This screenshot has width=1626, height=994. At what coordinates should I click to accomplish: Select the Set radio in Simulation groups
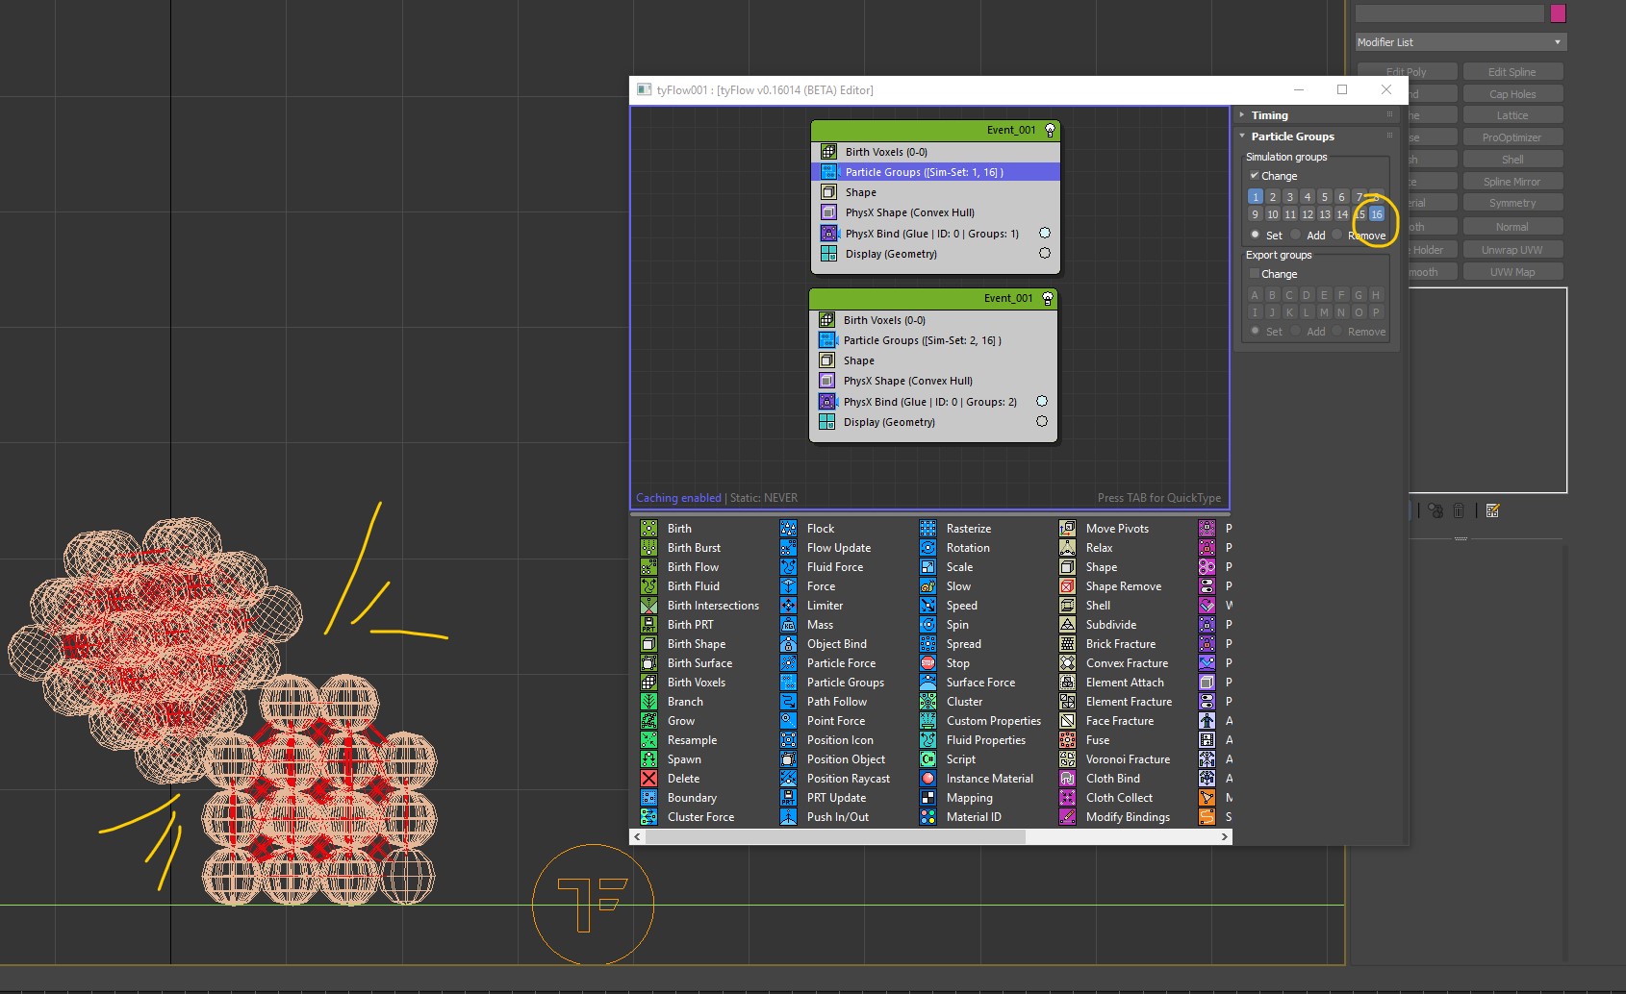pyautogui.click(x=1256, y=235)
